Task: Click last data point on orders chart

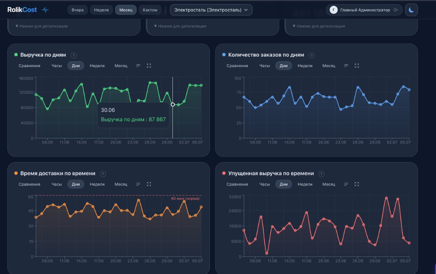Action: [x=409, y=90]
